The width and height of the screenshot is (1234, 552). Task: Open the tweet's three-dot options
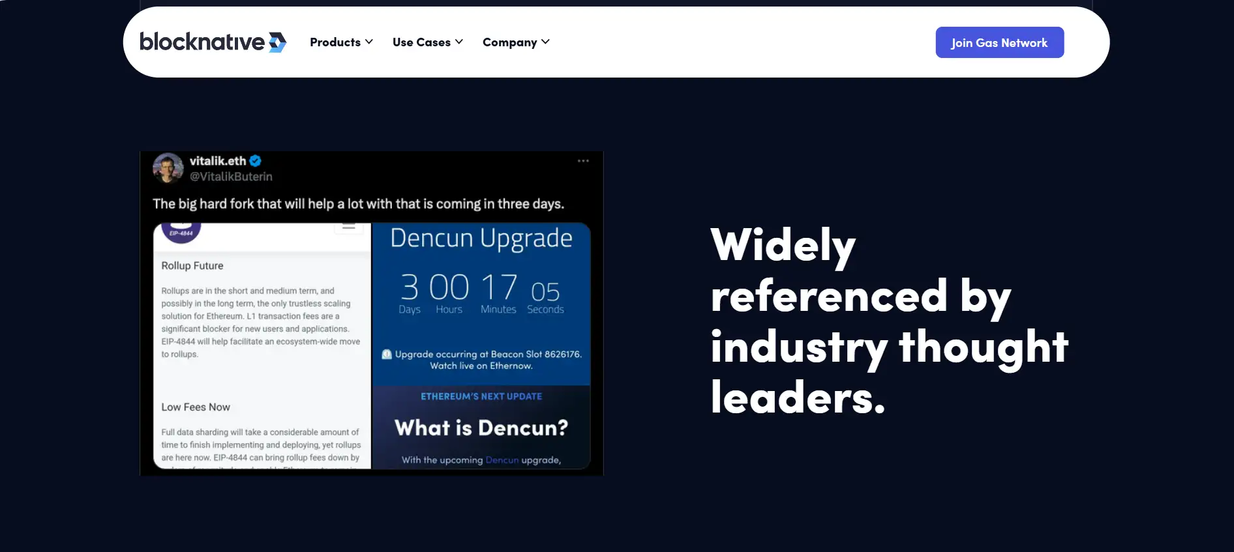click(583, 161)
